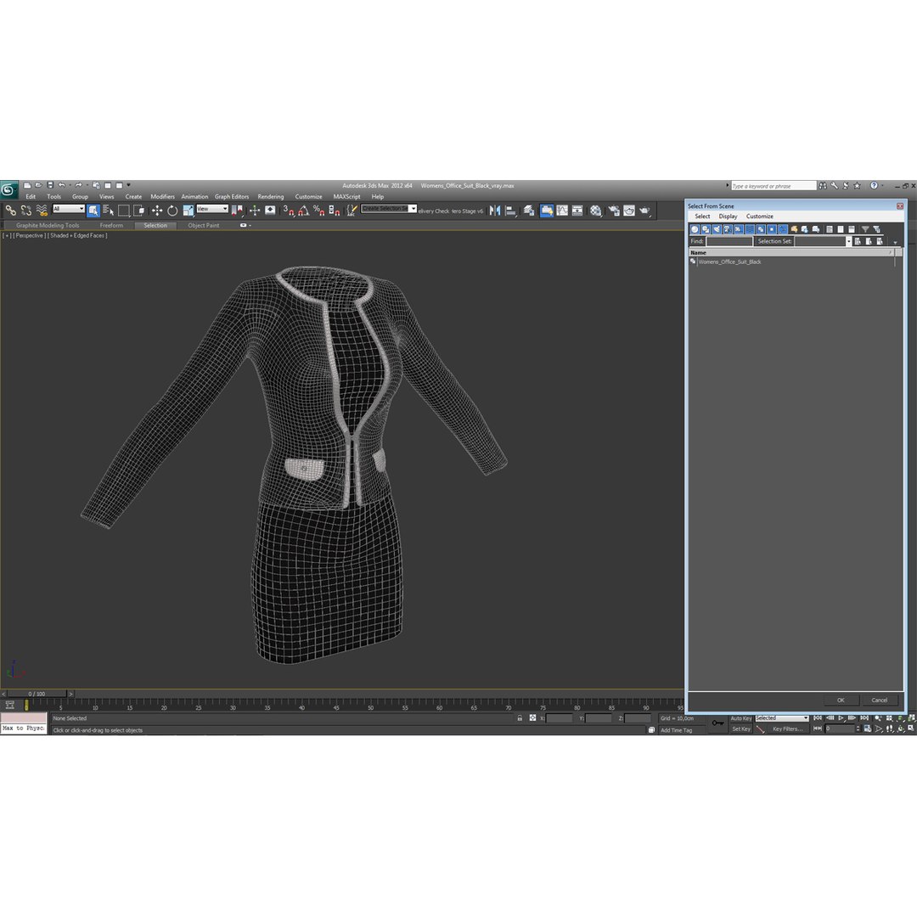Click in the Find field in Select From Scene

point(729,241)
